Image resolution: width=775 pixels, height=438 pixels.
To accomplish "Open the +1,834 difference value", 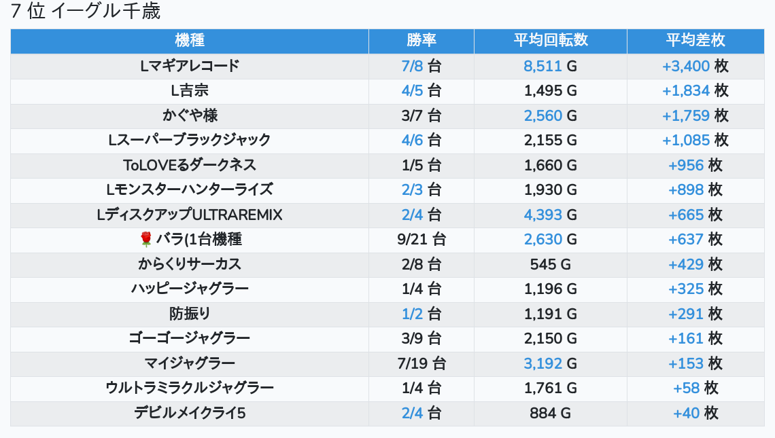I will [685, 91].
